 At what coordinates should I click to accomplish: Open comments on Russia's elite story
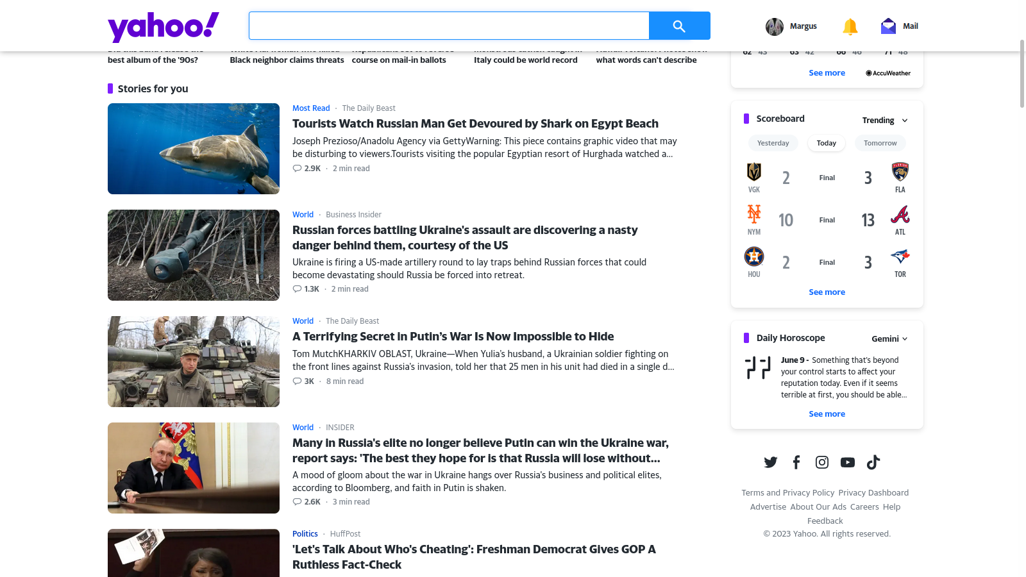click(x=307, y=502)
